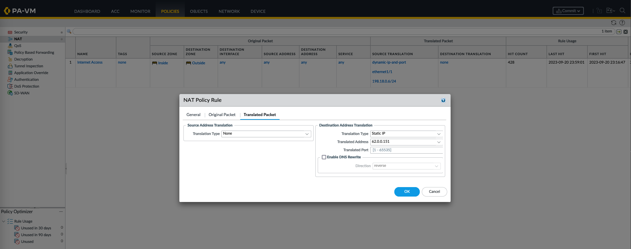631x249 pixels.
Task: Click the global search magnifier icon
Action: click(623, 11)
